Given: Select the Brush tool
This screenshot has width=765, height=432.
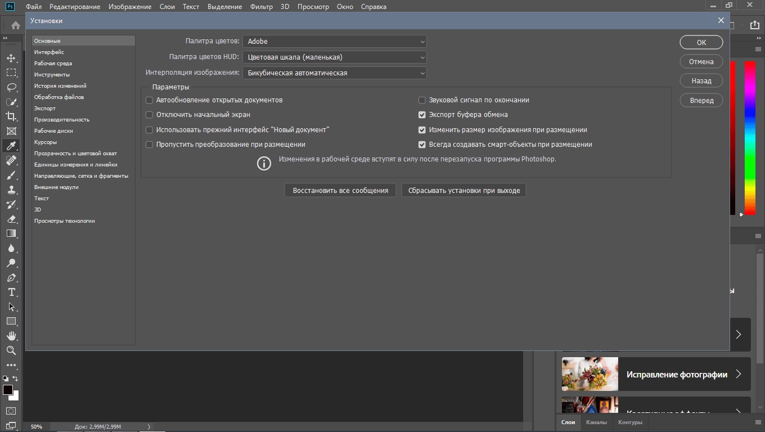Looking at the screenshot, I should click(11, 175).
